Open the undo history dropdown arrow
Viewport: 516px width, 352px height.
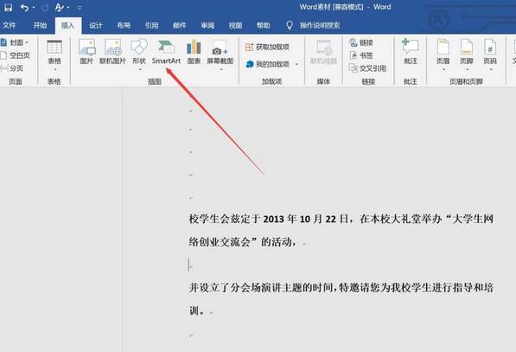pos(34,7)
